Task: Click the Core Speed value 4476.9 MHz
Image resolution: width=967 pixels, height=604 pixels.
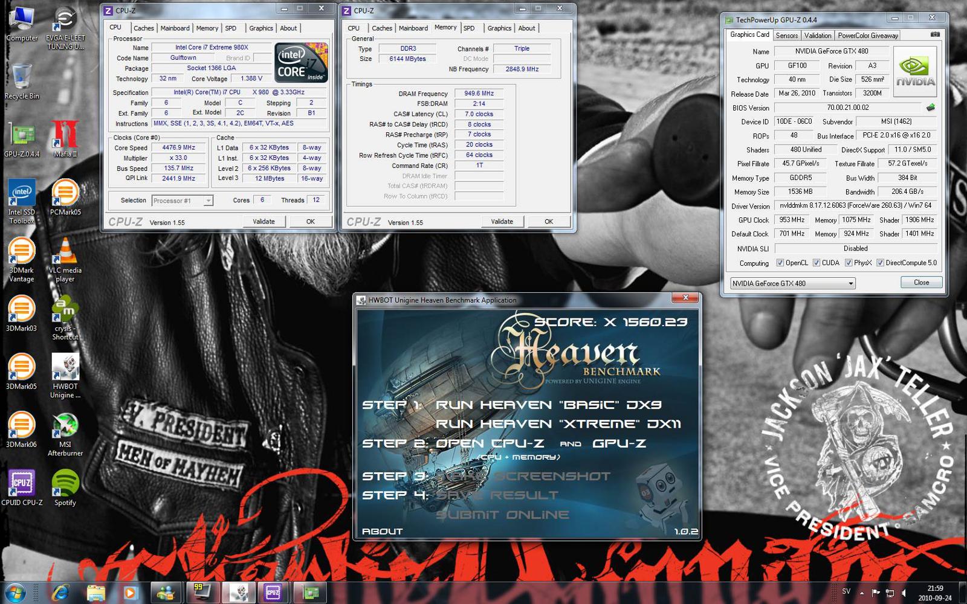Action: point(179,147)
